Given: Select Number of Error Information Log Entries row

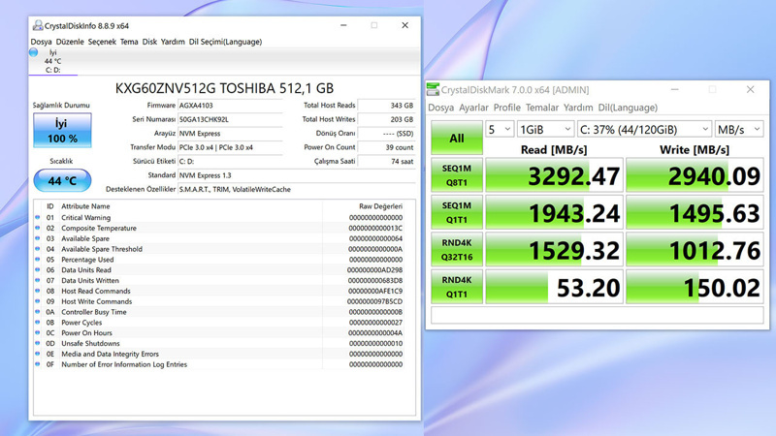Looking at the screenshot, I should [x=219, y=364].
